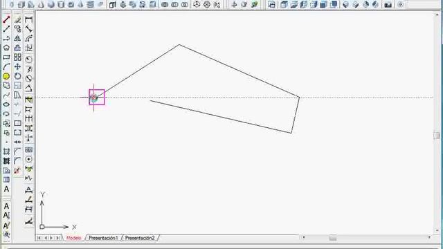The width and height of the screenshot is (443, 249).
Task: Choose the 3D Cone modeling tool
Action: click(42, 5)
